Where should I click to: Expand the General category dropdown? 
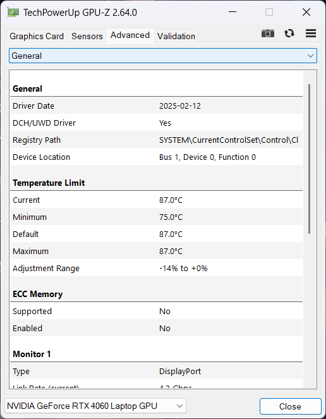coord(163,56)
